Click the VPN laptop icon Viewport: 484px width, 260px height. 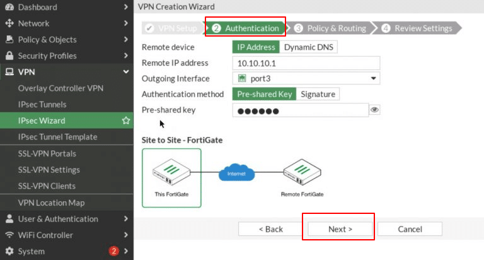point(9,72)
